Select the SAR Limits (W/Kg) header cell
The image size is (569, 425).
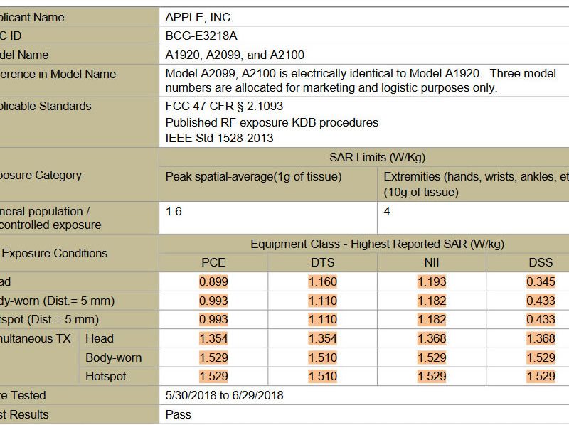(x=377, y=157)
